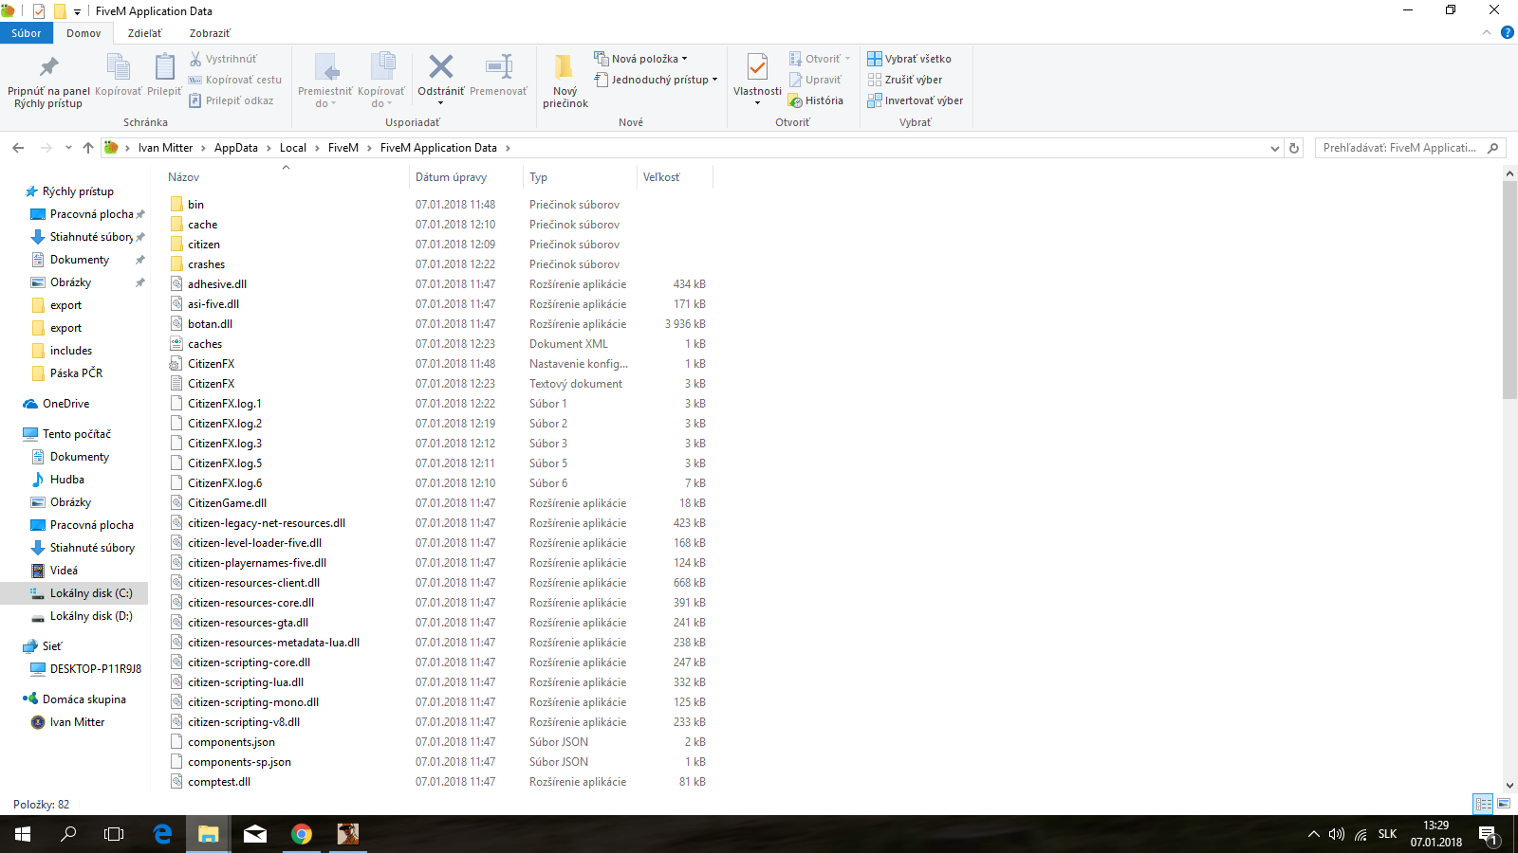1518x853 pixels.
Task: Open the blue help question icon
Action: (1508, 33)
